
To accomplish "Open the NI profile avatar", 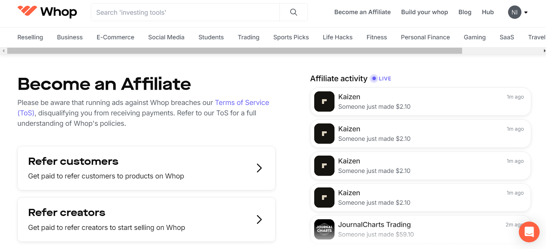I will click(x=515, y=12).
